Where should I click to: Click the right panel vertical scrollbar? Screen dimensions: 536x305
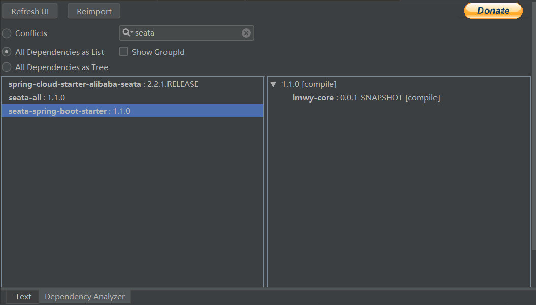point(533,162)
